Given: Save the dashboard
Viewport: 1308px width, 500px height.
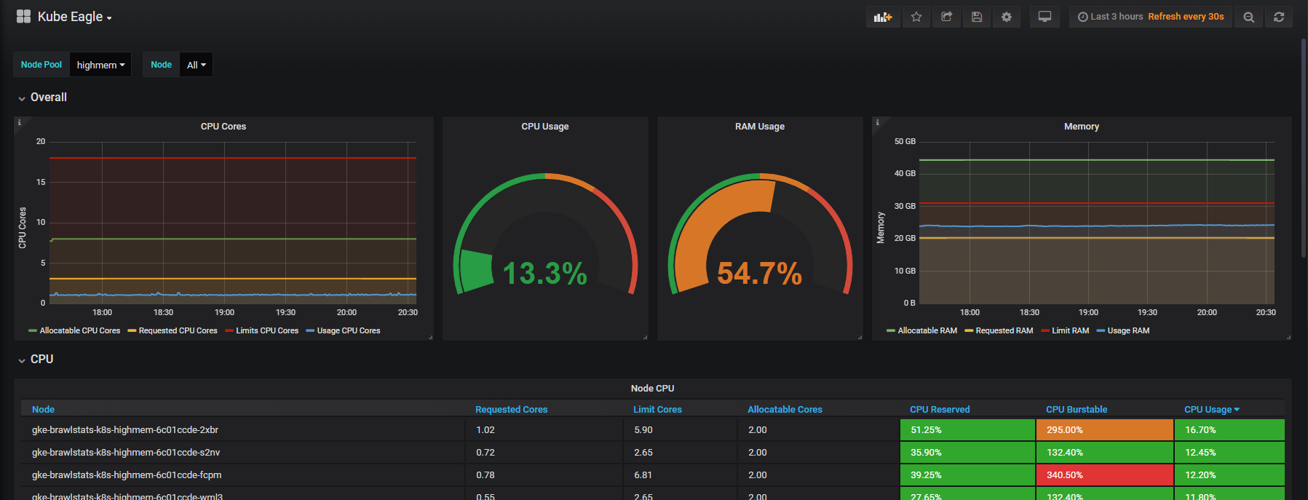Looking at the screenshot, I should coord(977,17).
